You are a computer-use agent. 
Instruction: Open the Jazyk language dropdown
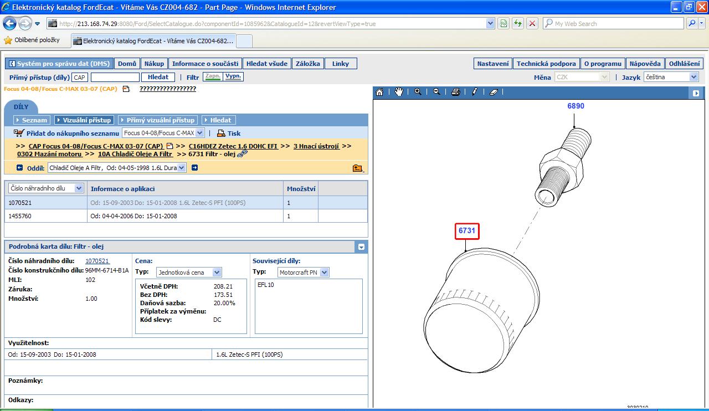click(693, 77)
